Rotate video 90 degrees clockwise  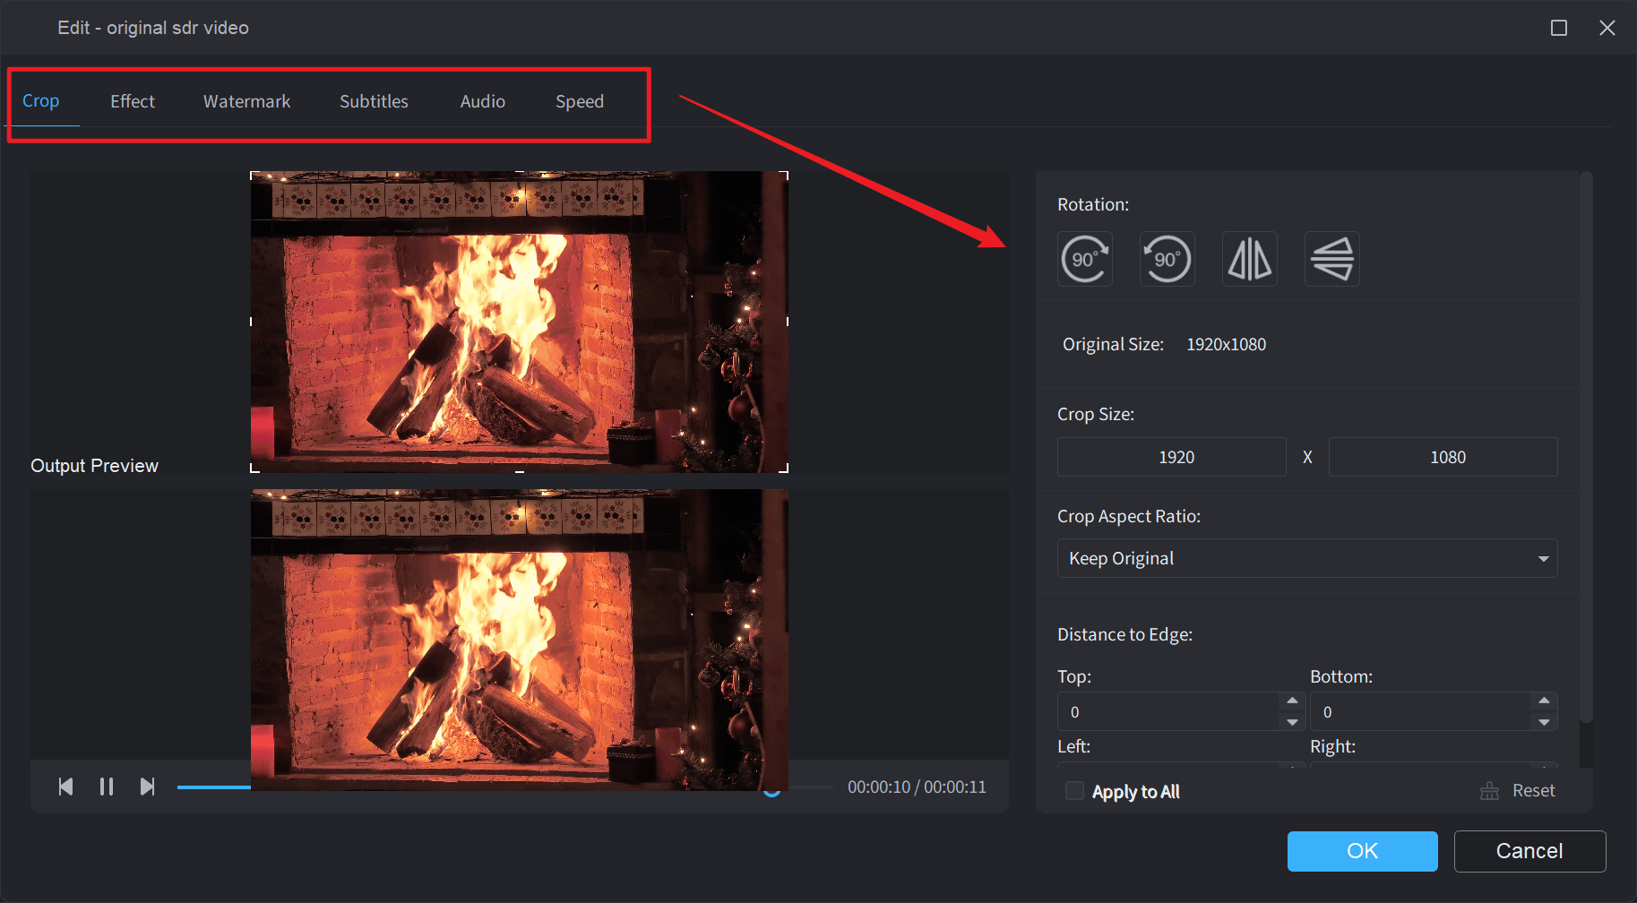[1085, 259]
